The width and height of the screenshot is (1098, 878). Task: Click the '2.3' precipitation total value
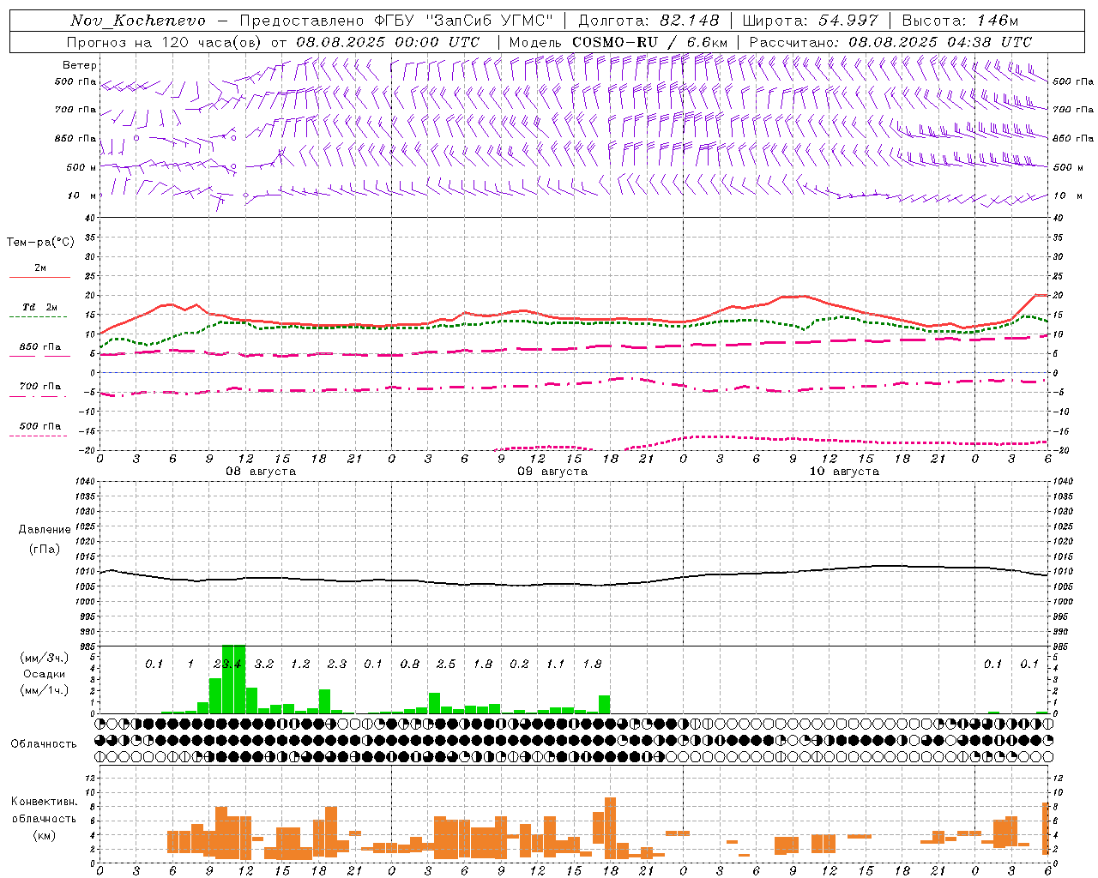pos(337,665)
